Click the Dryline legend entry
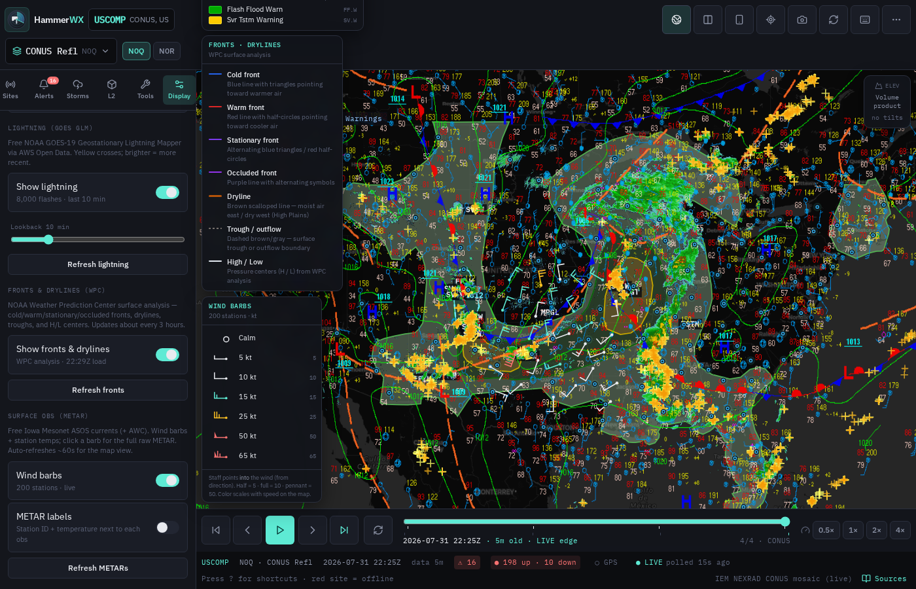This screenshot has width=916, height=589. point(272,205)
